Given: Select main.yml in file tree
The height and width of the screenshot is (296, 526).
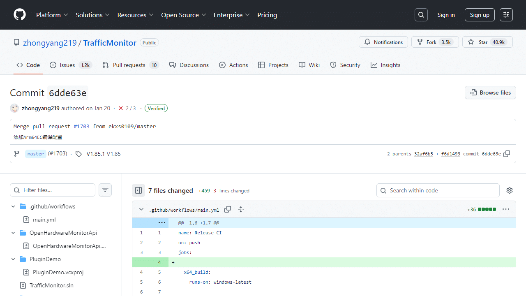Looking at the screenshot, I should 44,220.
